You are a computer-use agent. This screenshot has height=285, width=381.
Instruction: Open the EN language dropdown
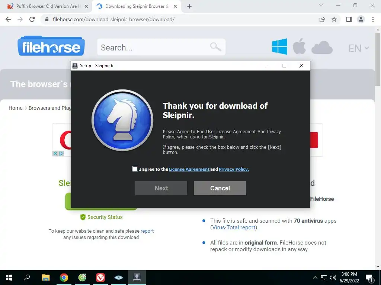[x=359, y=48]
